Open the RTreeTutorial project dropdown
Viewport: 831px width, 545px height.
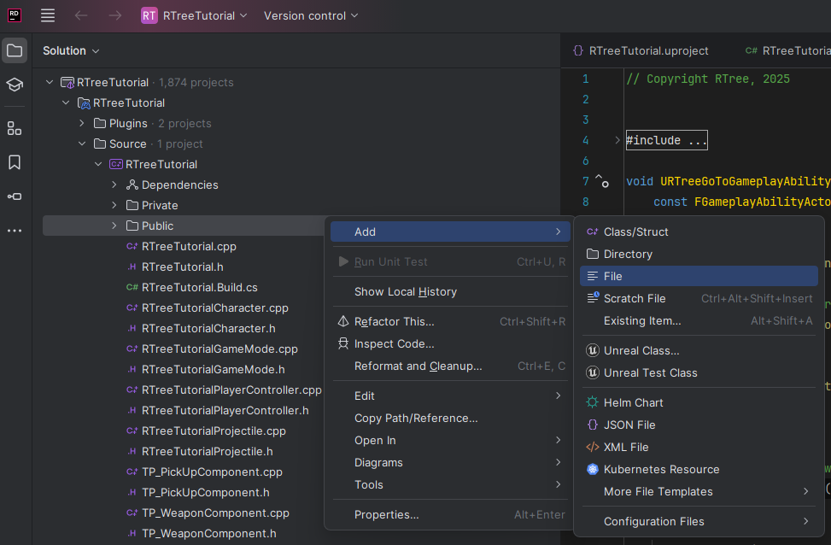205,16
